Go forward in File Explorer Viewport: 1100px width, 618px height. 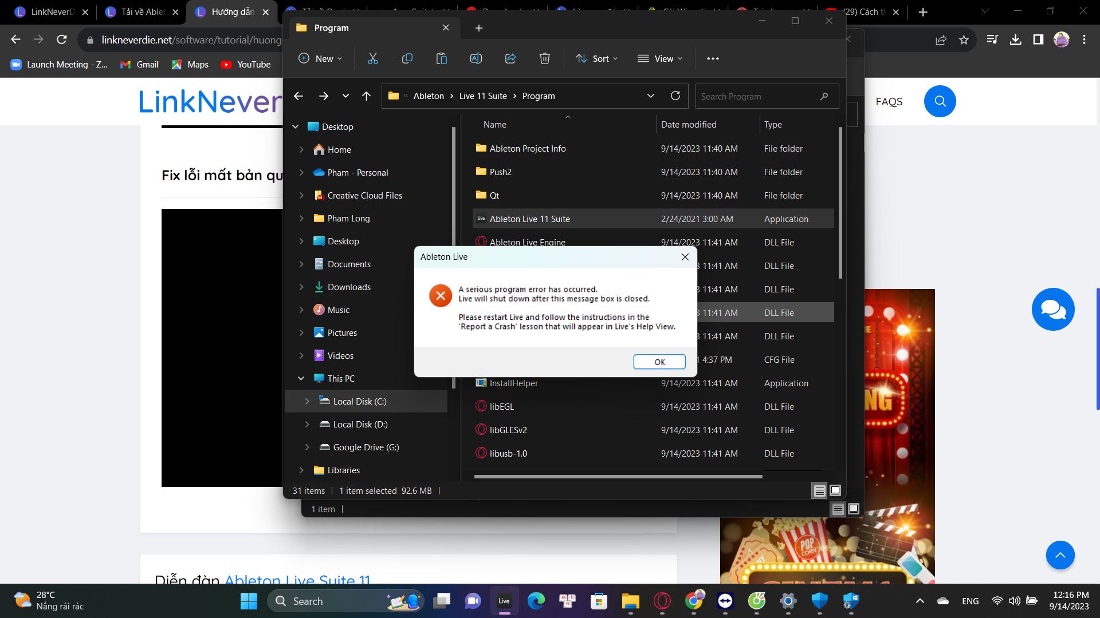324,96
